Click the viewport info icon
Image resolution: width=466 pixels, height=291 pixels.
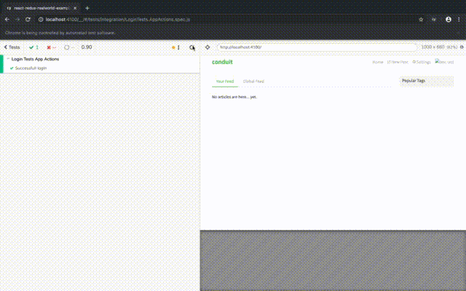click(x=462, y=47)
